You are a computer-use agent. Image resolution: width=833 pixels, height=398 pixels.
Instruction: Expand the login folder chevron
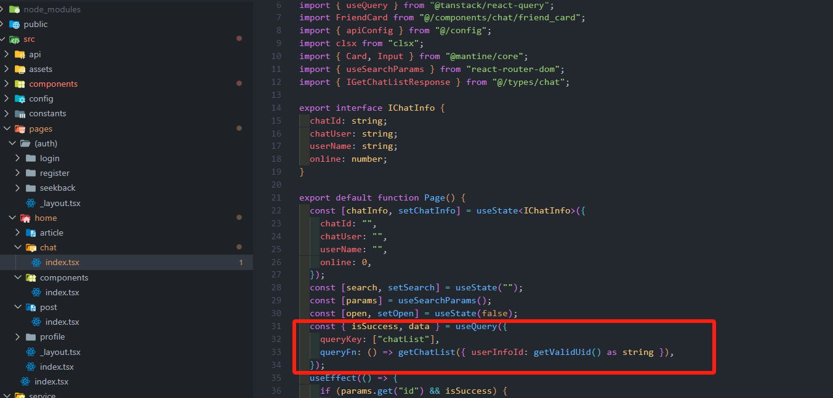(x=18, y=159)
